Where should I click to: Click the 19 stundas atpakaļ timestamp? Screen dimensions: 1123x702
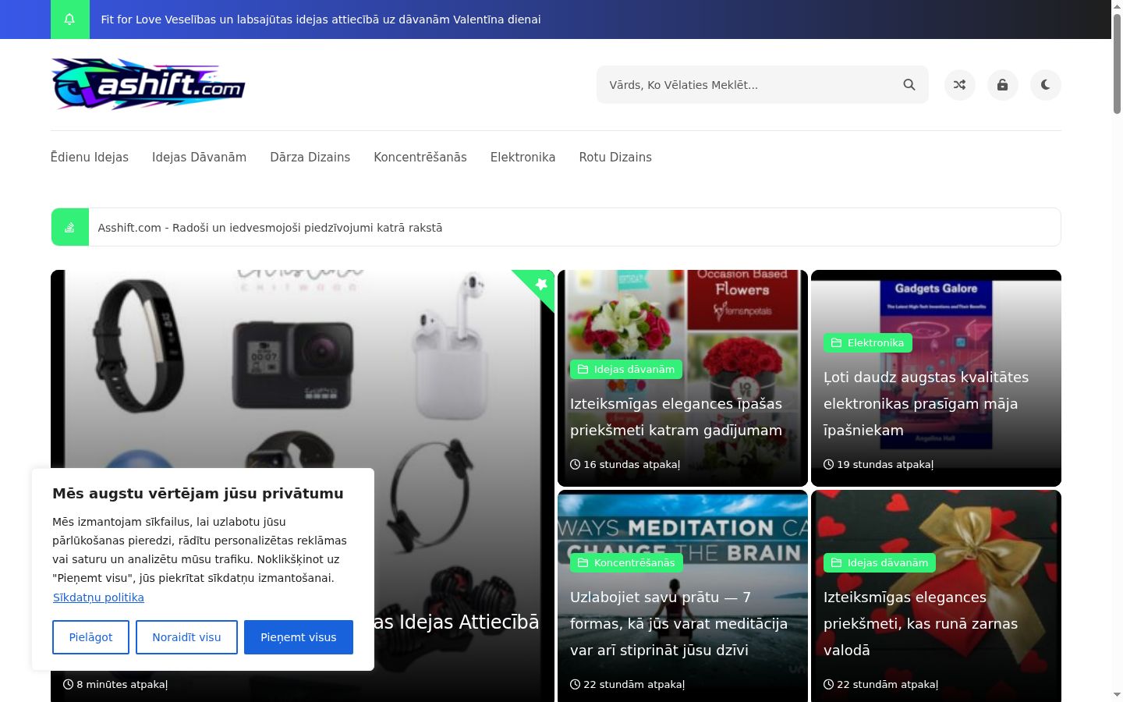(x=879, y=464)
